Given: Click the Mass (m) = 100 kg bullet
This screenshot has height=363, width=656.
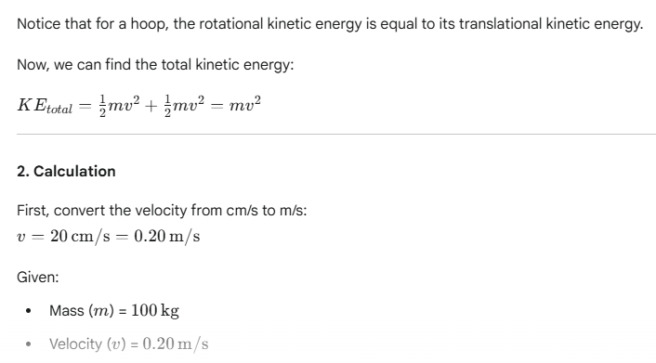Looking at the screenshot, I should point(114,311).
